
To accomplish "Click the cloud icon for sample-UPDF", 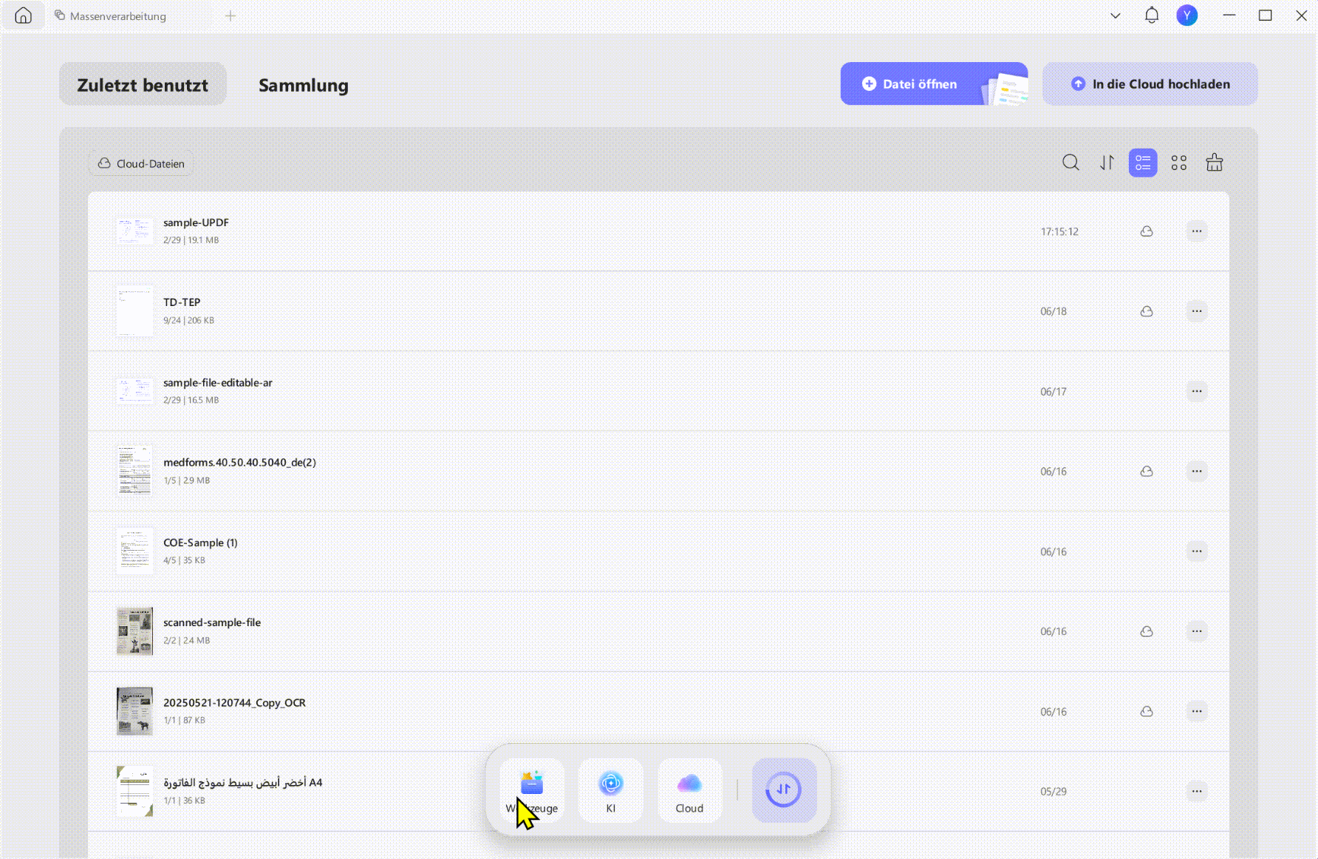I will pyautogui.click(x=1147, y=231).
